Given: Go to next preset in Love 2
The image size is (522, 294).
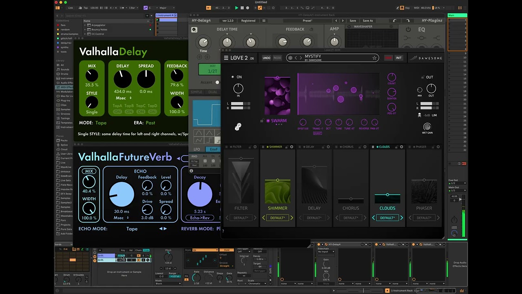Looking at the screenshot, I should 301,58.
